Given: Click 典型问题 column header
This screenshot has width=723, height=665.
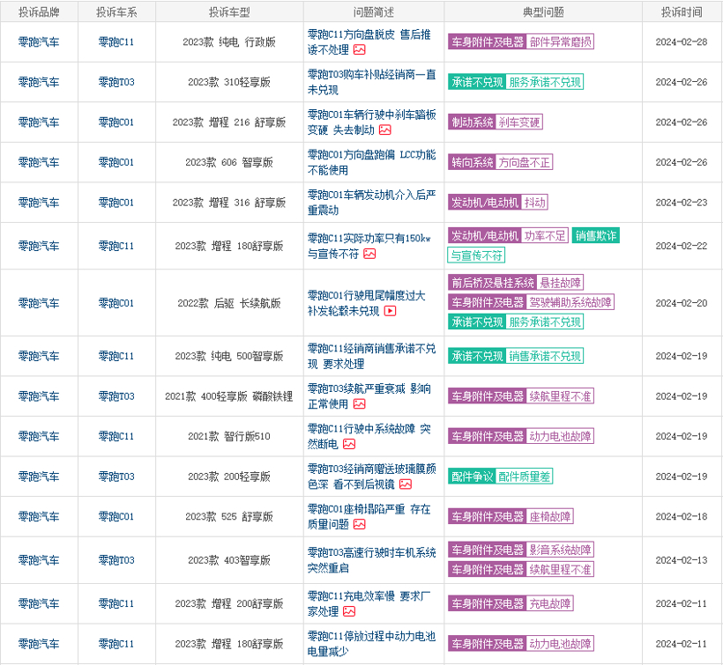Looking at the screenshot, I should point(543,12).
